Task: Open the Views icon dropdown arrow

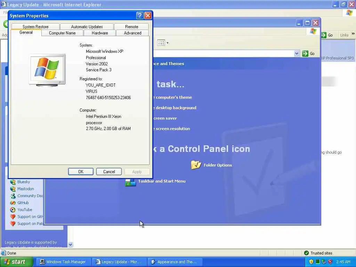Action: (168, 43)
